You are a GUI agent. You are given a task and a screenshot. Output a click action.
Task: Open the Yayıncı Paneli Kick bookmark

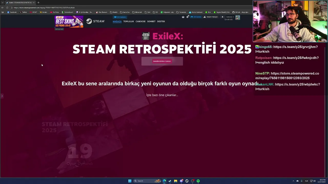pos(222,12)
